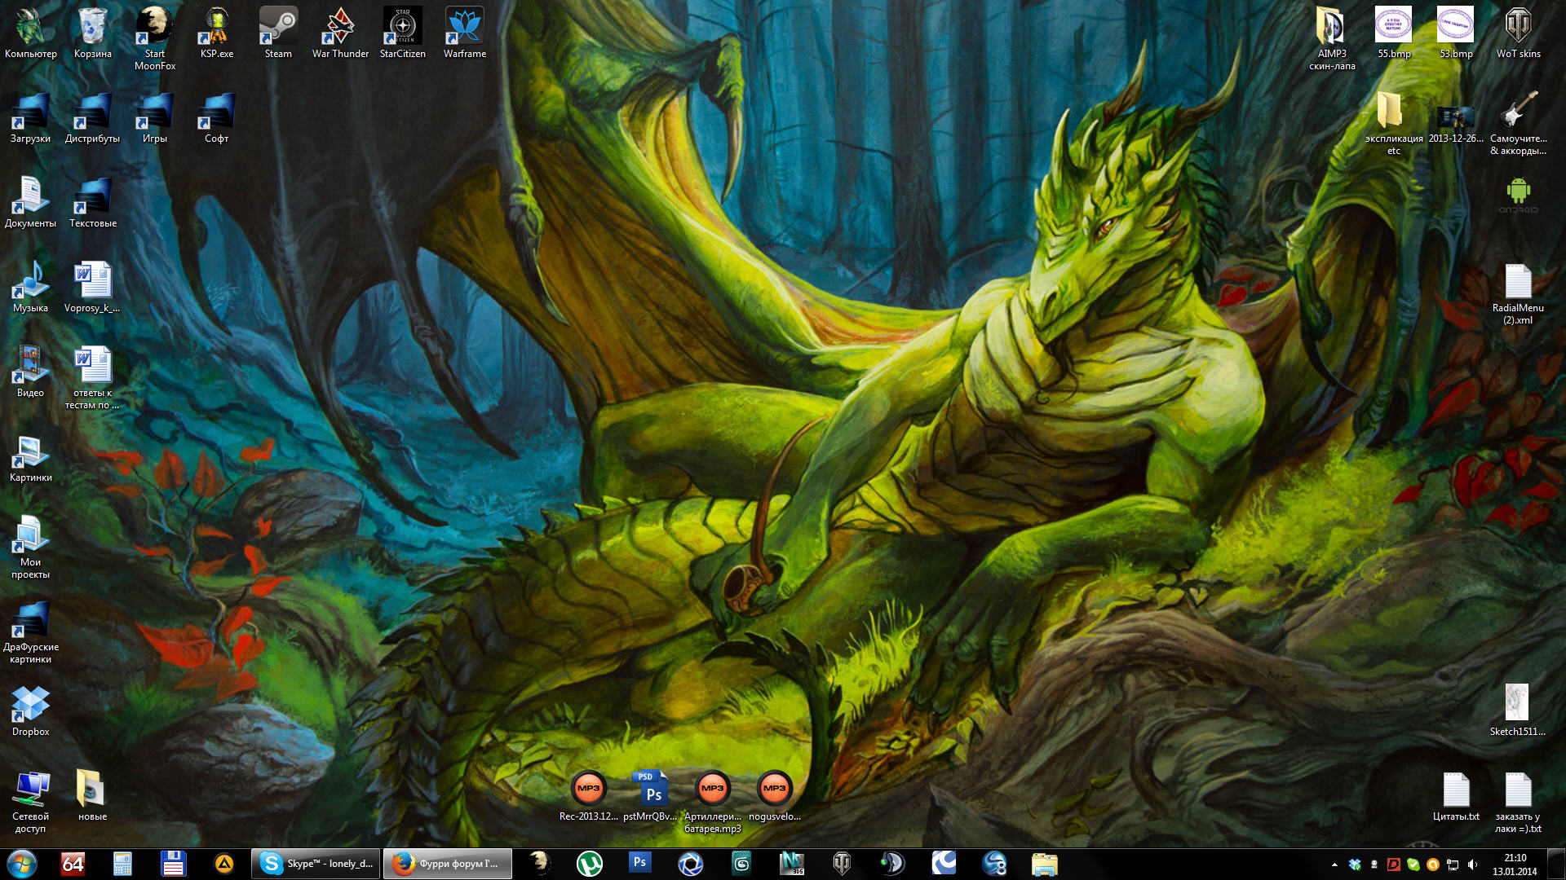This screenshot has height=880, width=1566.
Task: Launch the StarCitizen shortcut
Action: [403, 33]
